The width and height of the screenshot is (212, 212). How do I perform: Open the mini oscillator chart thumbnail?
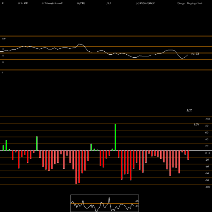coord(105,203)
